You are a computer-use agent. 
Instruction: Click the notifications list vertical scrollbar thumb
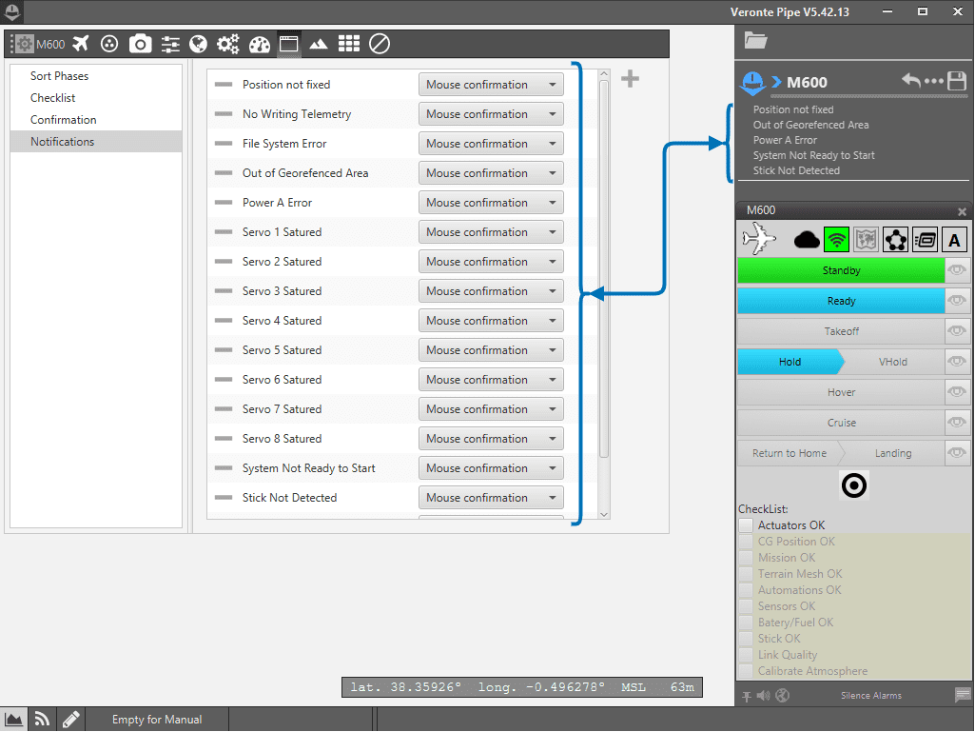pyautogui.click(x=604, y=268)
